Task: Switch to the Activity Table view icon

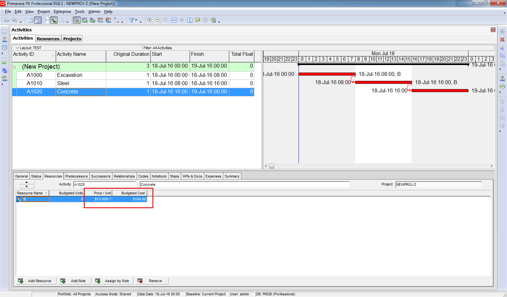Action: [30, 20]
